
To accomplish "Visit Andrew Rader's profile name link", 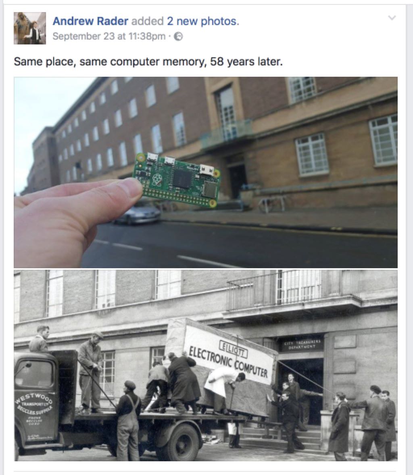I will [90, 21].
